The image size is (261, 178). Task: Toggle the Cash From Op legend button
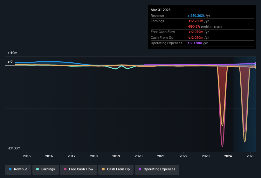click(116, 169)
